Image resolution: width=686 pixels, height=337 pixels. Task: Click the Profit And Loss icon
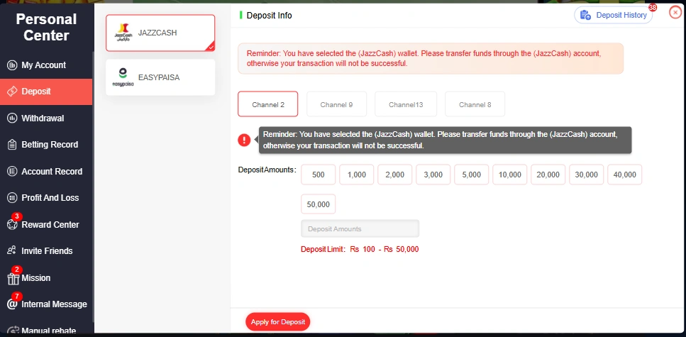tap(12, 198)
